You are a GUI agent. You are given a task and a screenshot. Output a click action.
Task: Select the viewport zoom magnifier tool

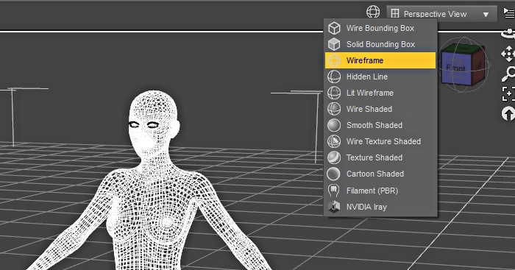(x=508, y=74)
